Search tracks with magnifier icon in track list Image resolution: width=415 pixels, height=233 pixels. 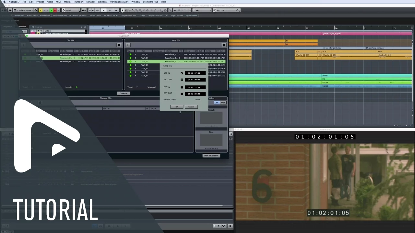[x=85, y=27]
